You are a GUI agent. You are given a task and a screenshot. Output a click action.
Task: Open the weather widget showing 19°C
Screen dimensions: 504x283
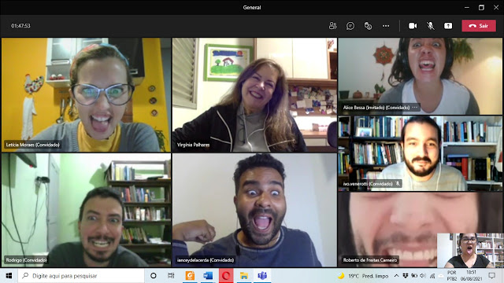tap(363, 276)
